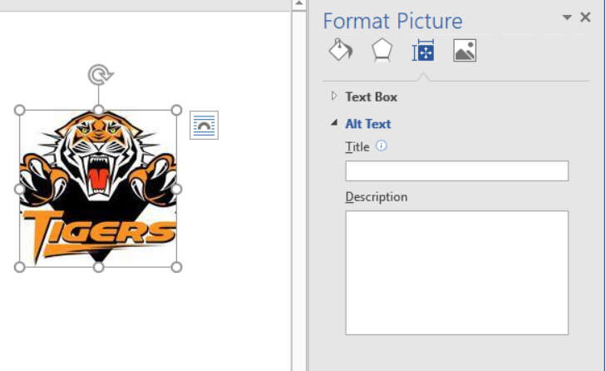Collapse the Alt Text section

[x=334, y=123]
